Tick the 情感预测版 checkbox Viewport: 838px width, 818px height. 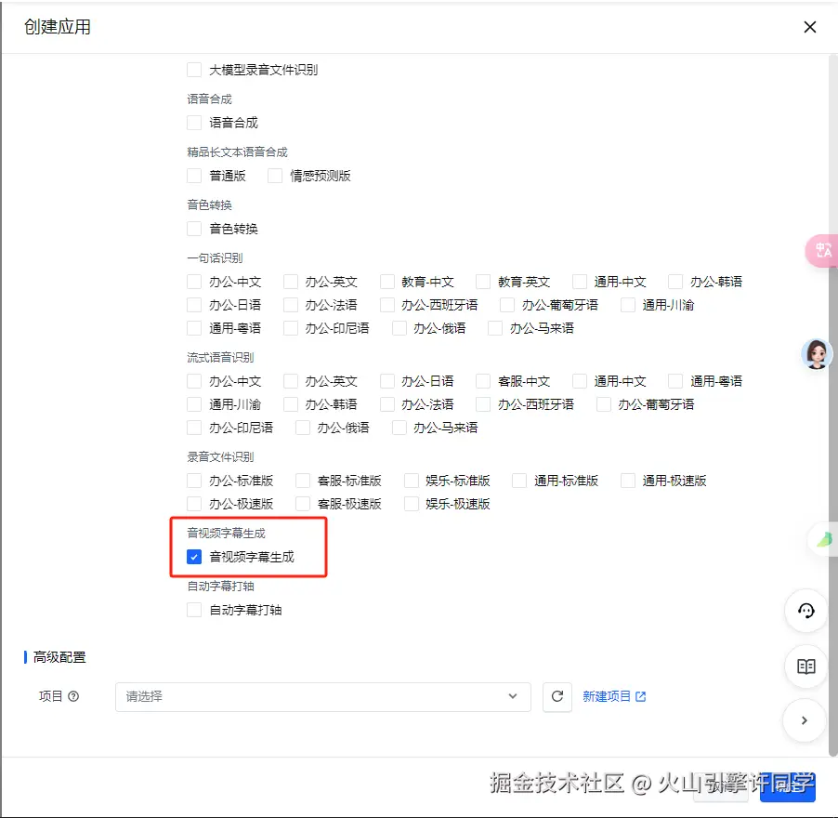(275, 176)
